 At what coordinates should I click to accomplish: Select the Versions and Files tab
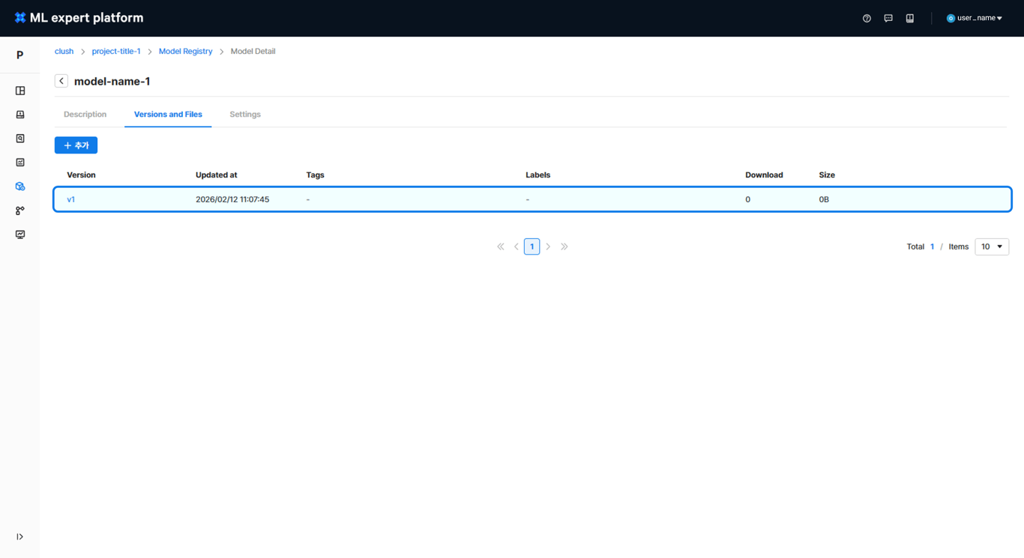pos(168,115)
